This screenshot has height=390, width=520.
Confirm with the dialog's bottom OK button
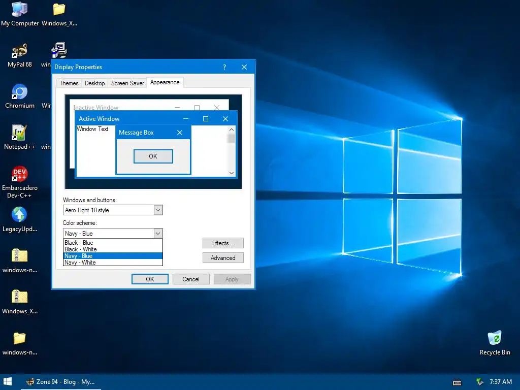coord(150,279)
